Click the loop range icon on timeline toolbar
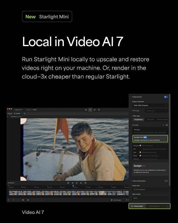This screenshot has height=223, width=178. pos(23,200)
